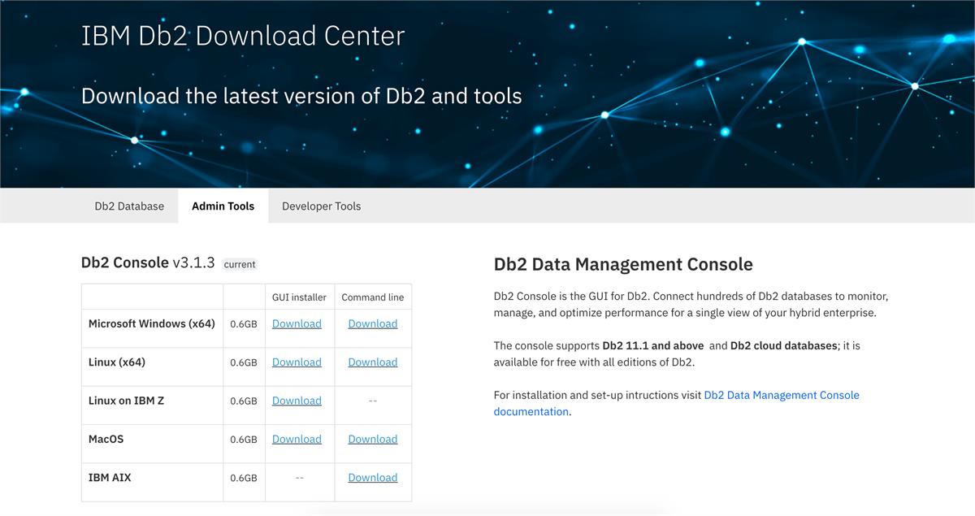Switch to the Db2 Database tab
975x516 pixels.
pos(129,206)
